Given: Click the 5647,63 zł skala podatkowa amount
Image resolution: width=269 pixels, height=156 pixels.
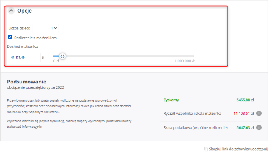Looking at the screenshot, I should pyautogui.click(x=245, y=128).
